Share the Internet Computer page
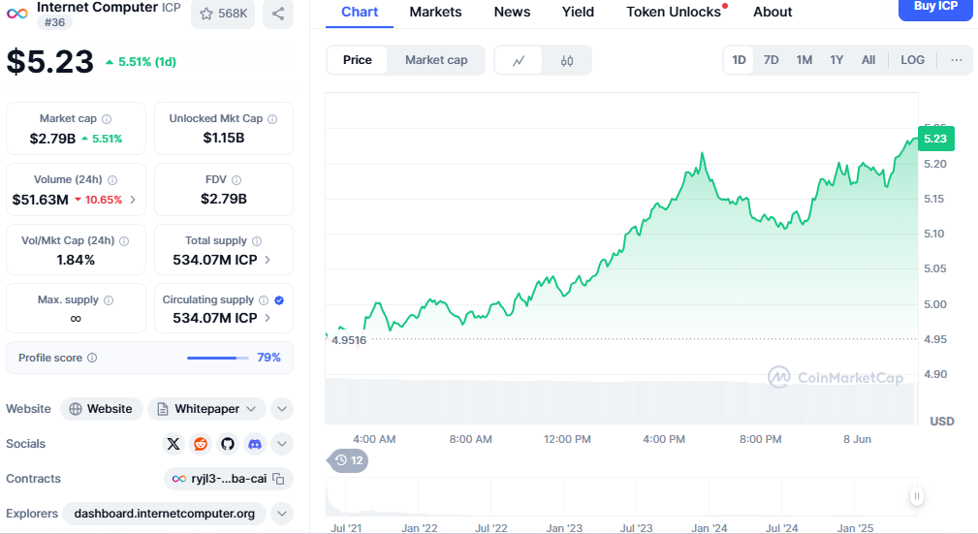 tap(278, 14)
